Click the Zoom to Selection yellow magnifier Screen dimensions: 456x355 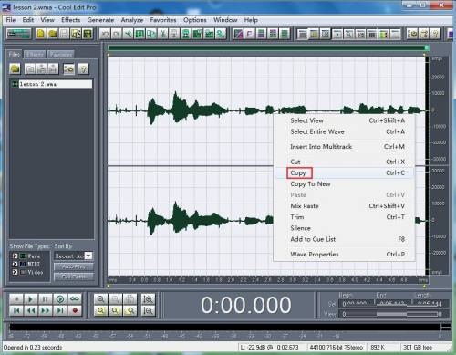[100, 310]
